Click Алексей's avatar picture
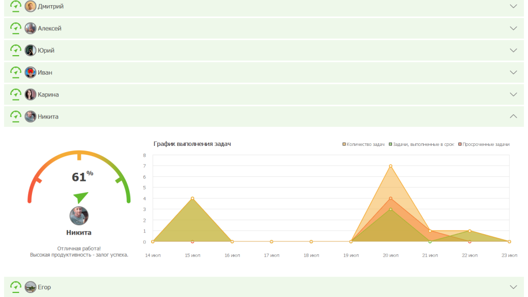The image size is (528, 297). [x=30, y=28]
